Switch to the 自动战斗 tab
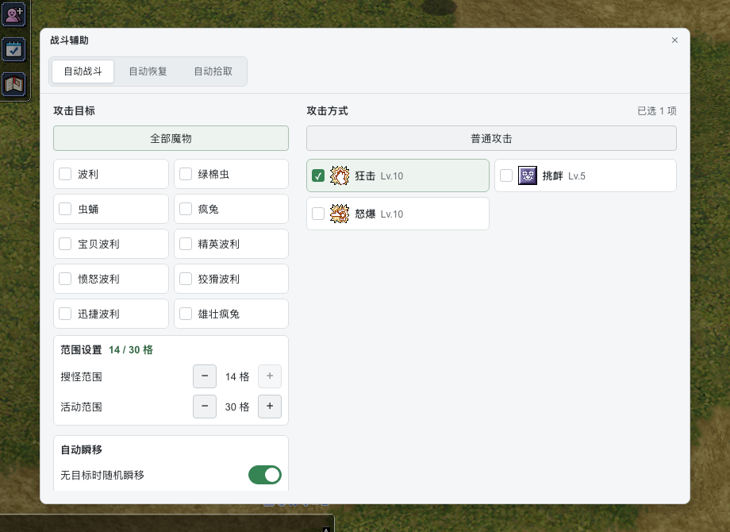Viewport: 730px width, 532px height. pyautogui.click(x=83, y=71)
